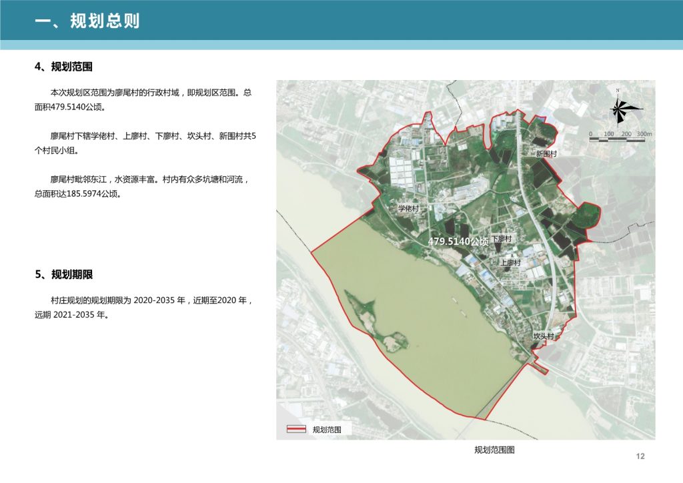Click the paragraph mentioning 185.5974公顷
Screen dimensions: 683x483
click(142, 186)
